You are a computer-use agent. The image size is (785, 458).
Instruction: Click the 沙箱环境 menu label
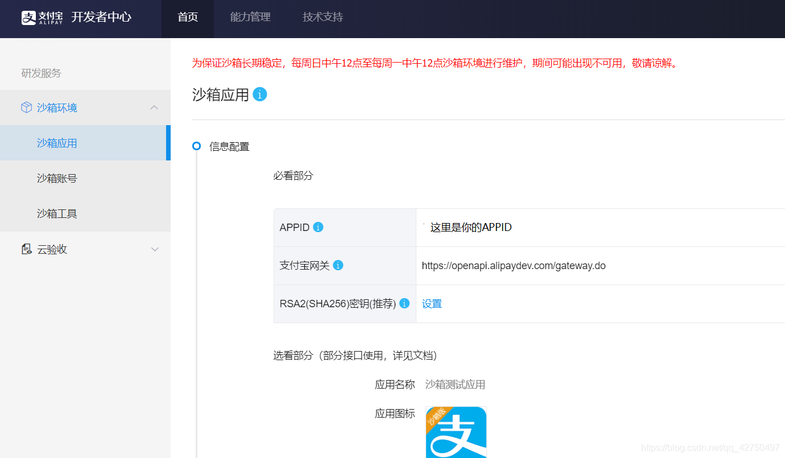(x=57, y=108)
